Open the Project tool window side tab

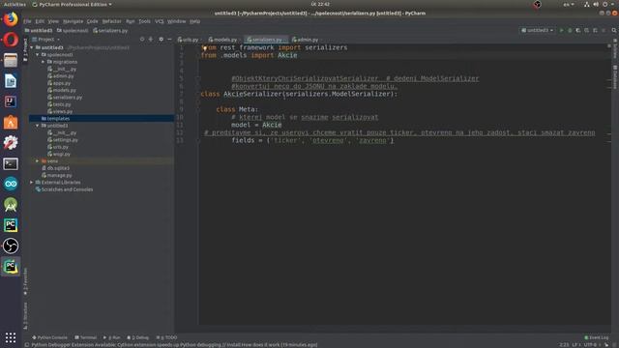(x=25, y=49)
